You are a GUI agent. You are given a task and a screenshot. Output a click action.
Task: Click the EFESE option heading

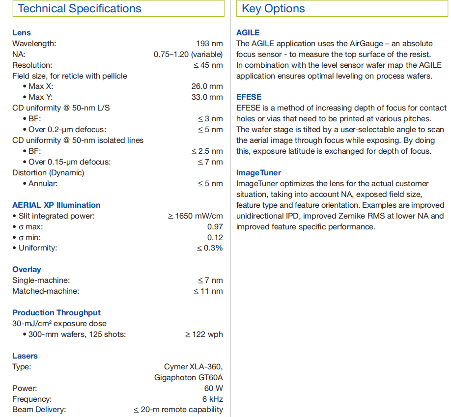point(249,97)
